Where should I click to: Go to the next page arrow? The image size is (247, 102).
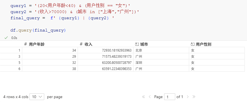coord(187,97)
